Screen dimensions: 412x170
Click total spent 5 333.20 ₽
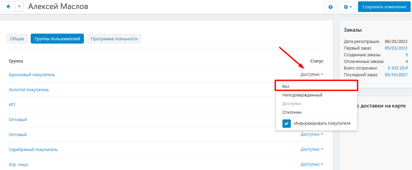(x=398, y=68)
